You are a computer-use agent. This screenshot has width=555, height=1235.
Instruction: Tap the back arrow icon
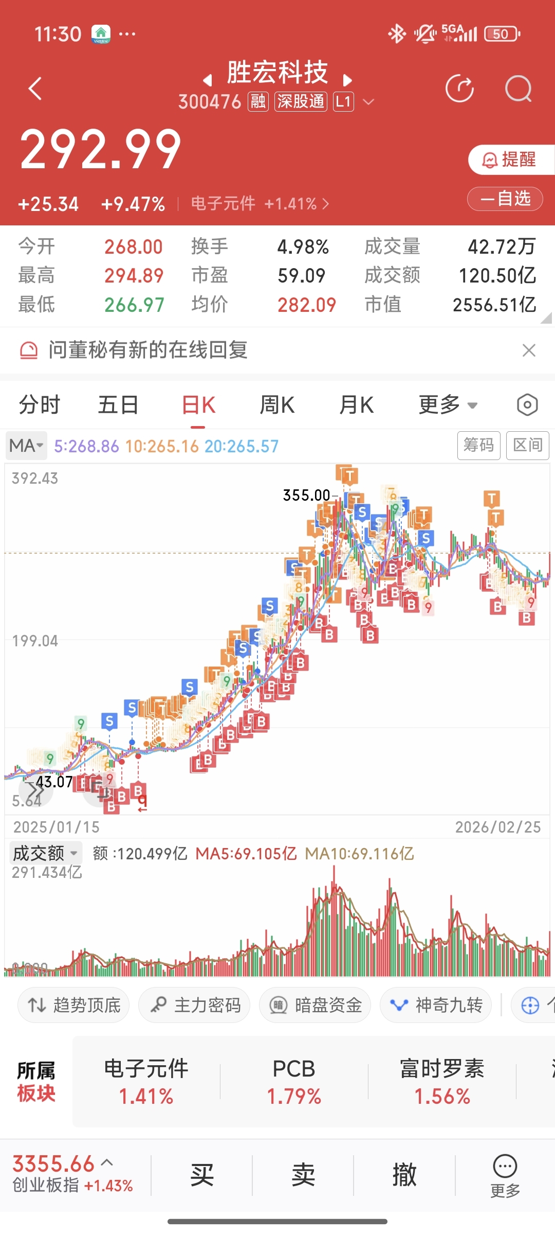coord(35,89)
